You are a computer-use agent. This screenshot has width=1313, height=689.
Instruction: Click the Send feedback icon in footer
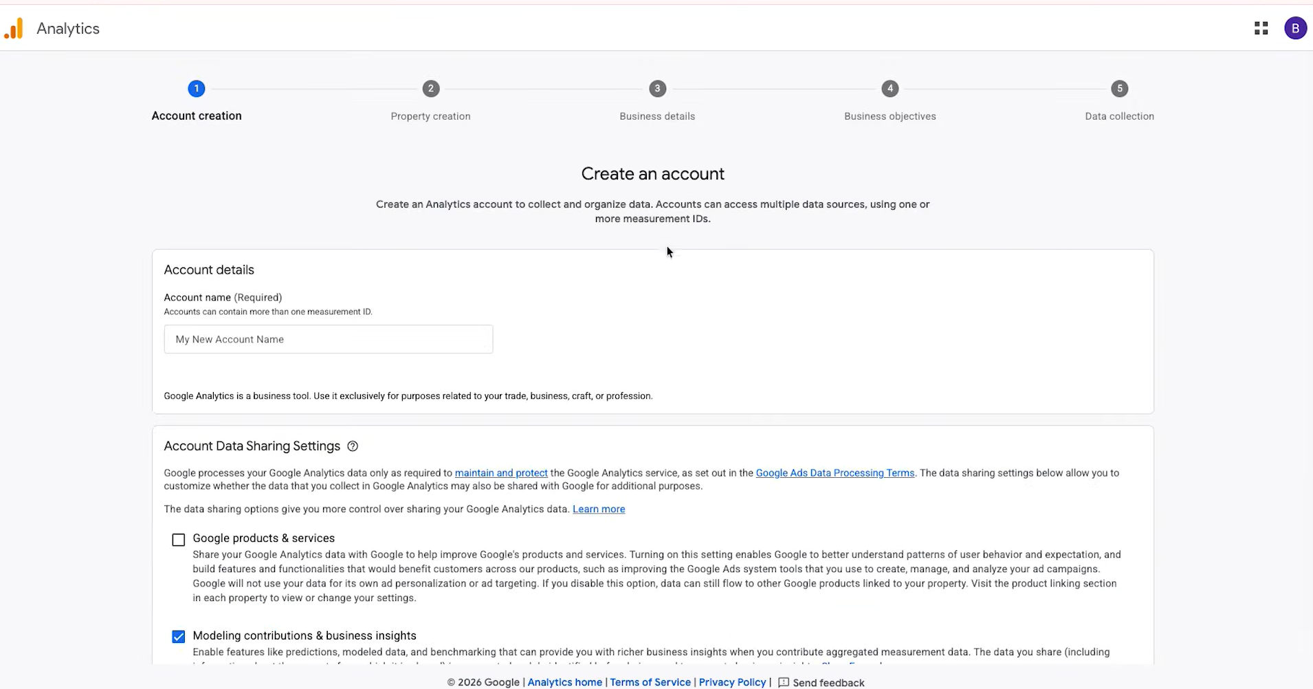pyautogui.click(x=783, y=683)
